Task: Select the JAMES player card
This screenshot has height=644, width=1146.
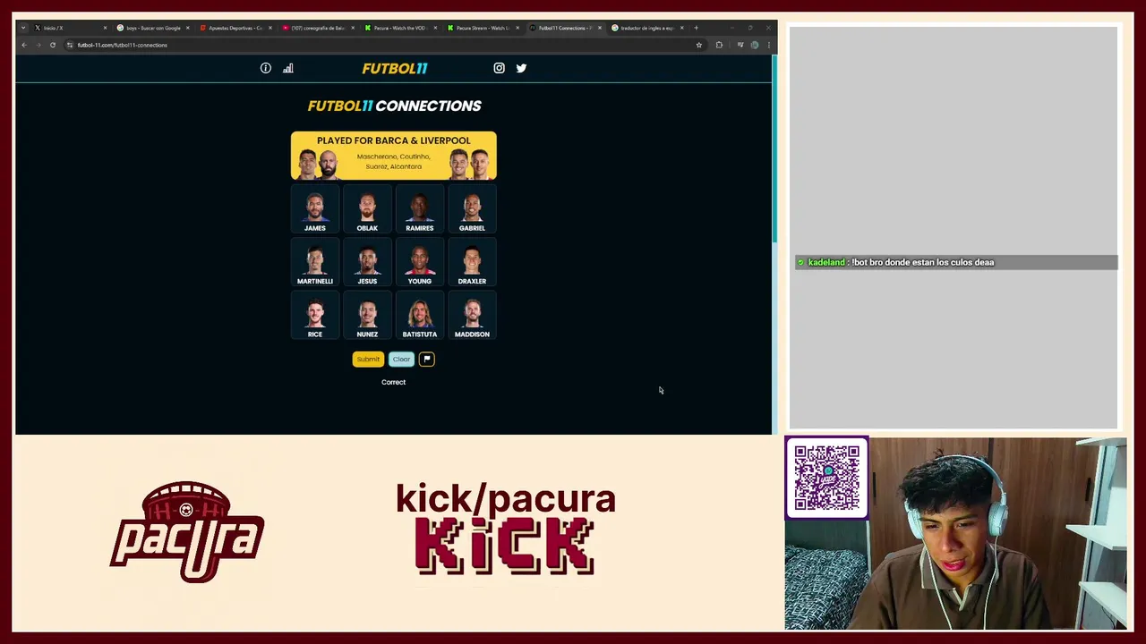Action: point(315,208)
